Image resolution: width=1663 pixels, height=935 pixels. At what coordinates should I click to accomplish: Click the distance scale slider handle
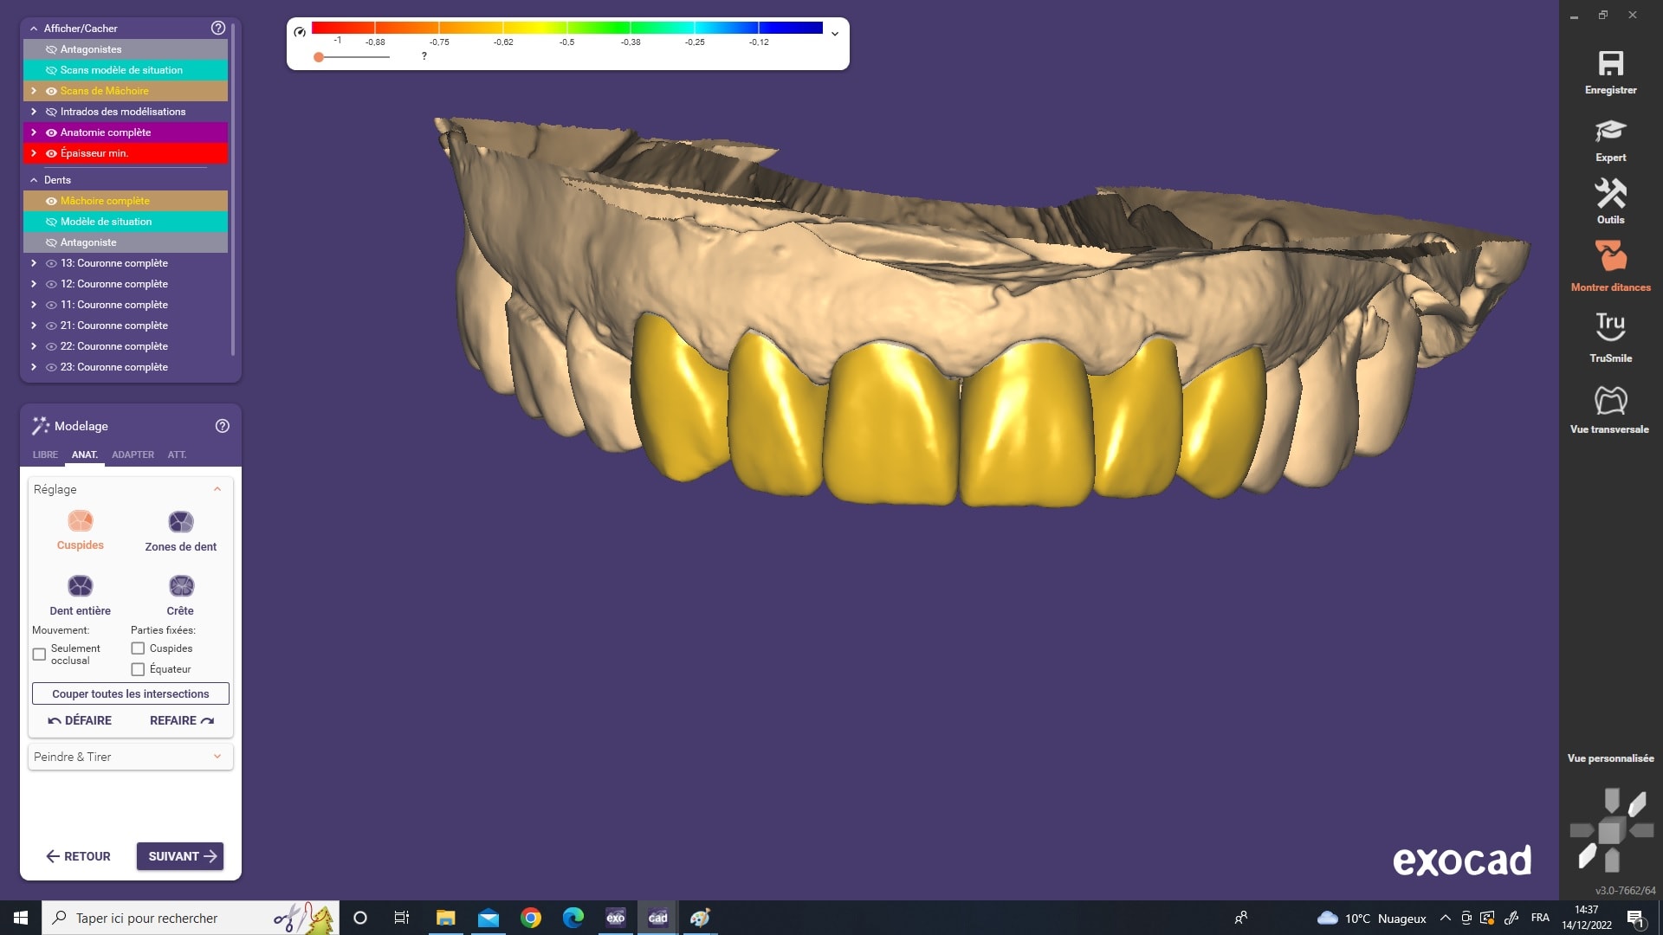coord(319,57)
